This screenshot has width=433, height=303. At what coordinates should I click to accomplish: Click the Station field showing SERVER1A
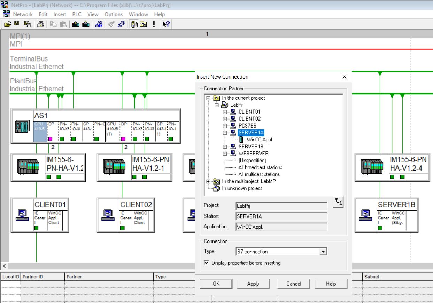tap(281, 216)
